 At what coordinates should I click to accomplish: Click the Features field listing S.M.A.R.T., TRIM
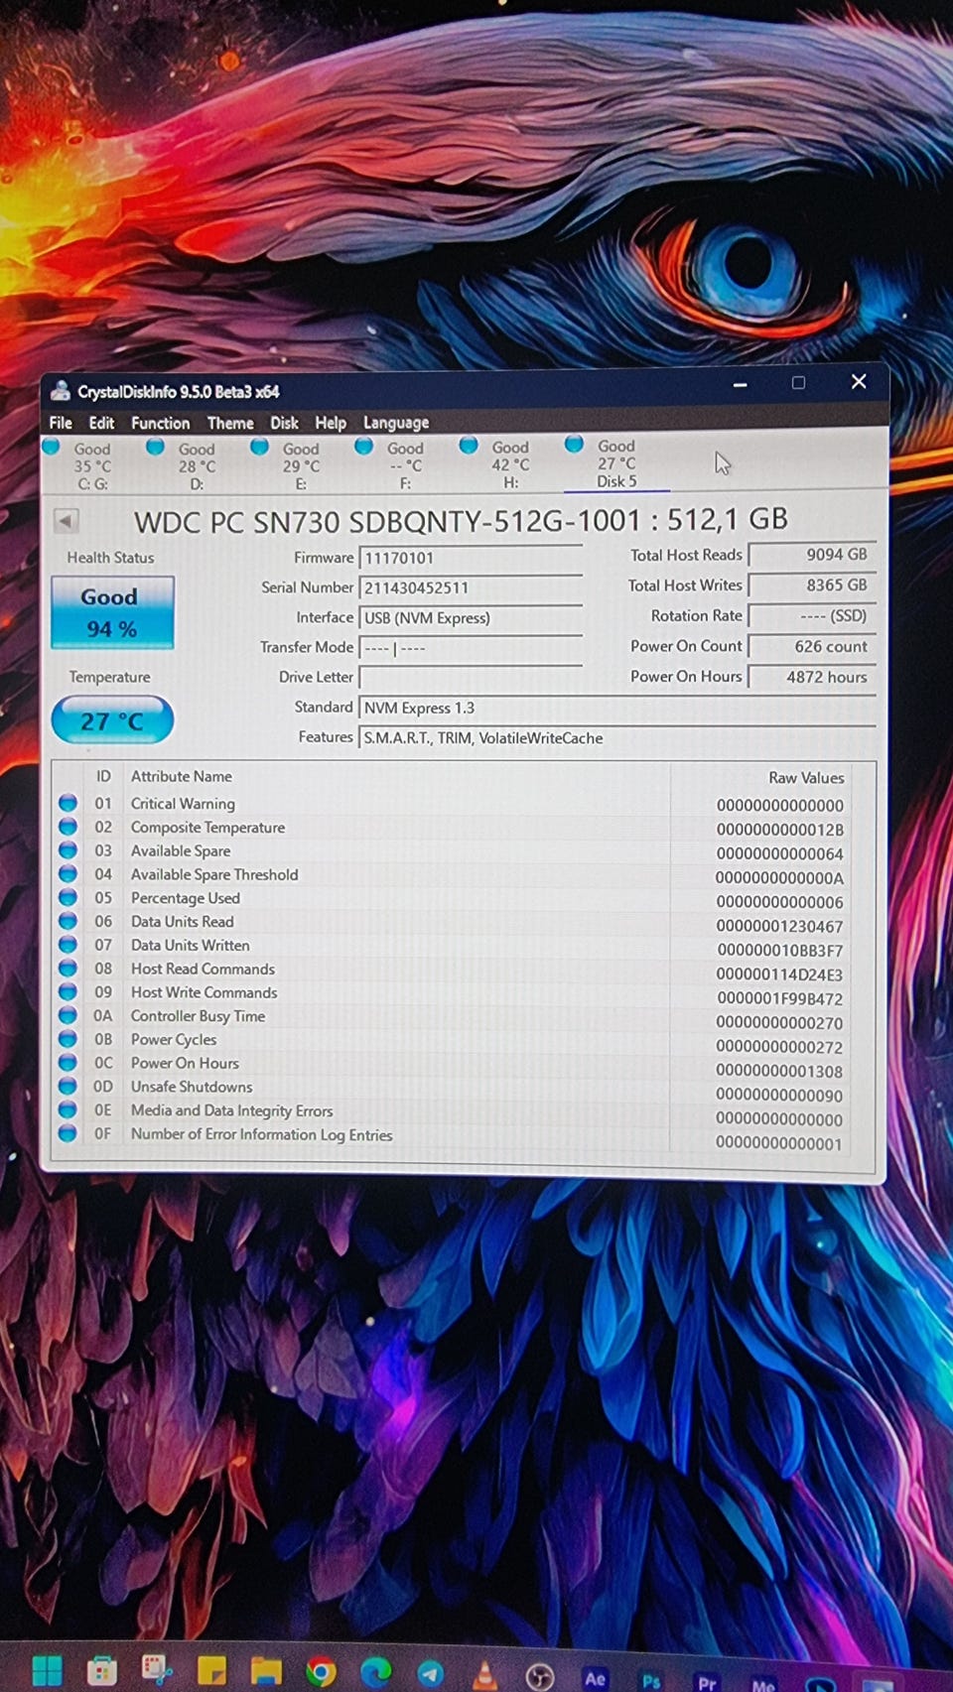click(617, 737)
